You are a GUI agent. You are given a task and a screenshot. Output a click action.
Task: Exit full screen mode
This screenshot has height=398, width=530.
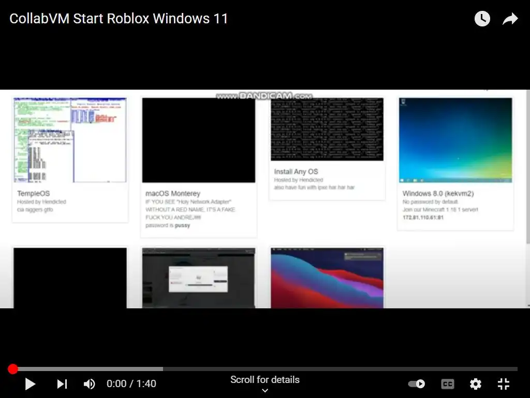503,384
